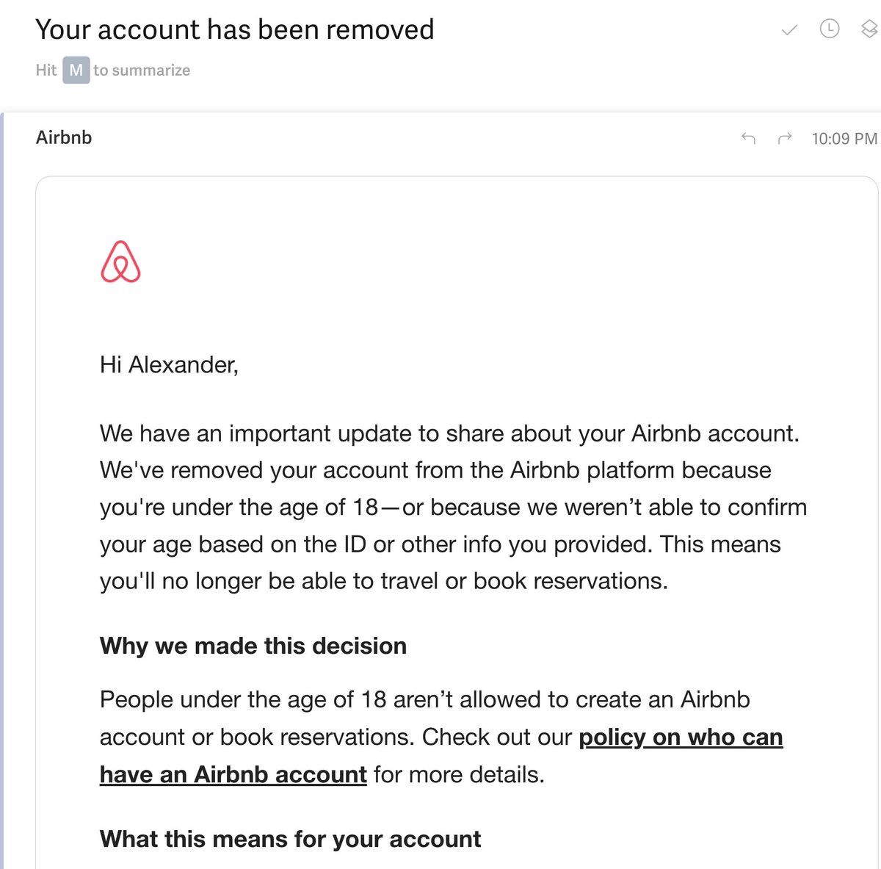The height and width of the screenshot is (869, 881).
Task: Click the stacked layers icon
Action: pyautogui.click(x=869, y=29)
